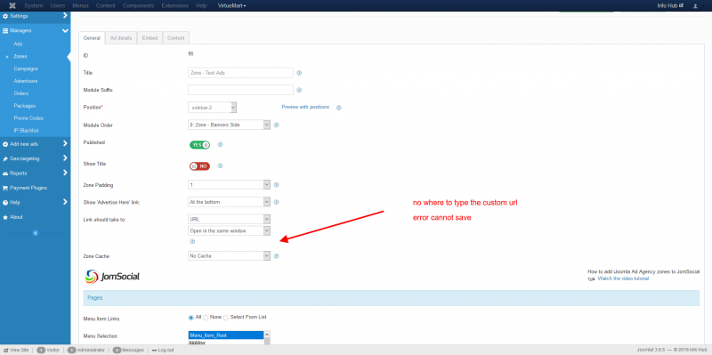This screenshot has height=355, width=712.
Task: Click the About star icon in sidebar
Action: [x=5, y=217]
